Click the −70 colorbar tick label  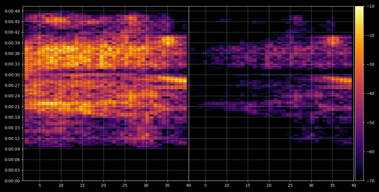pyautogui.click(x=370, y=181)
